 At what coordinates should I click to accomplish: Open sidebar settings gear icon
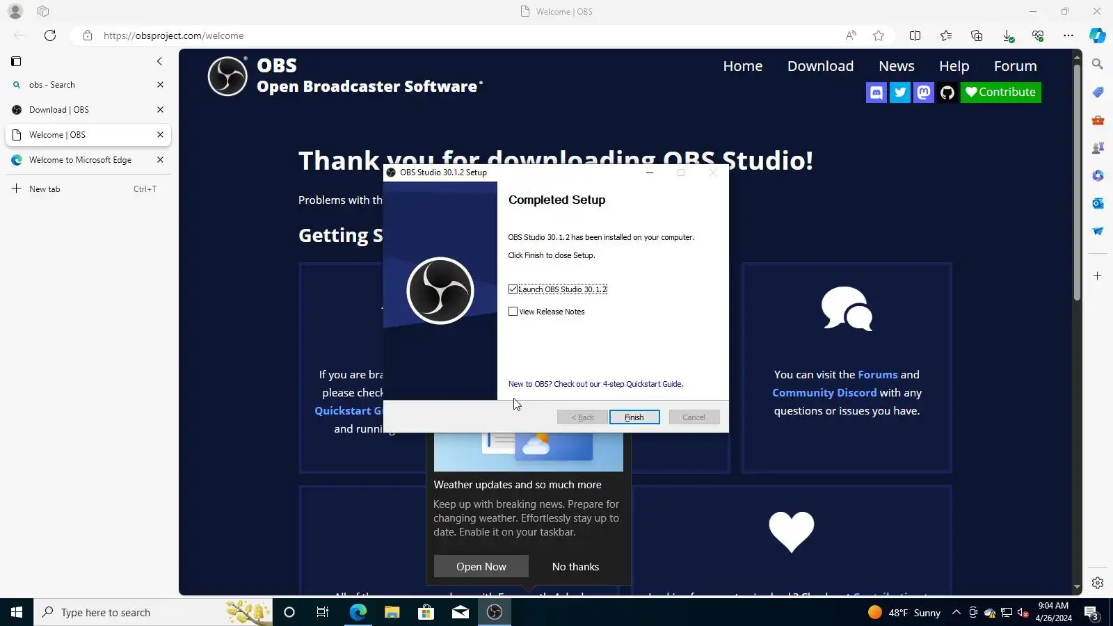tap(1098, 583)
